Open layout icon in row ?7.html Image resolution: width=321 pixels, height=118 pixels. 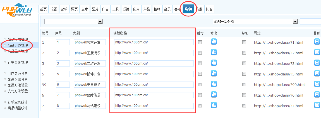317,105
